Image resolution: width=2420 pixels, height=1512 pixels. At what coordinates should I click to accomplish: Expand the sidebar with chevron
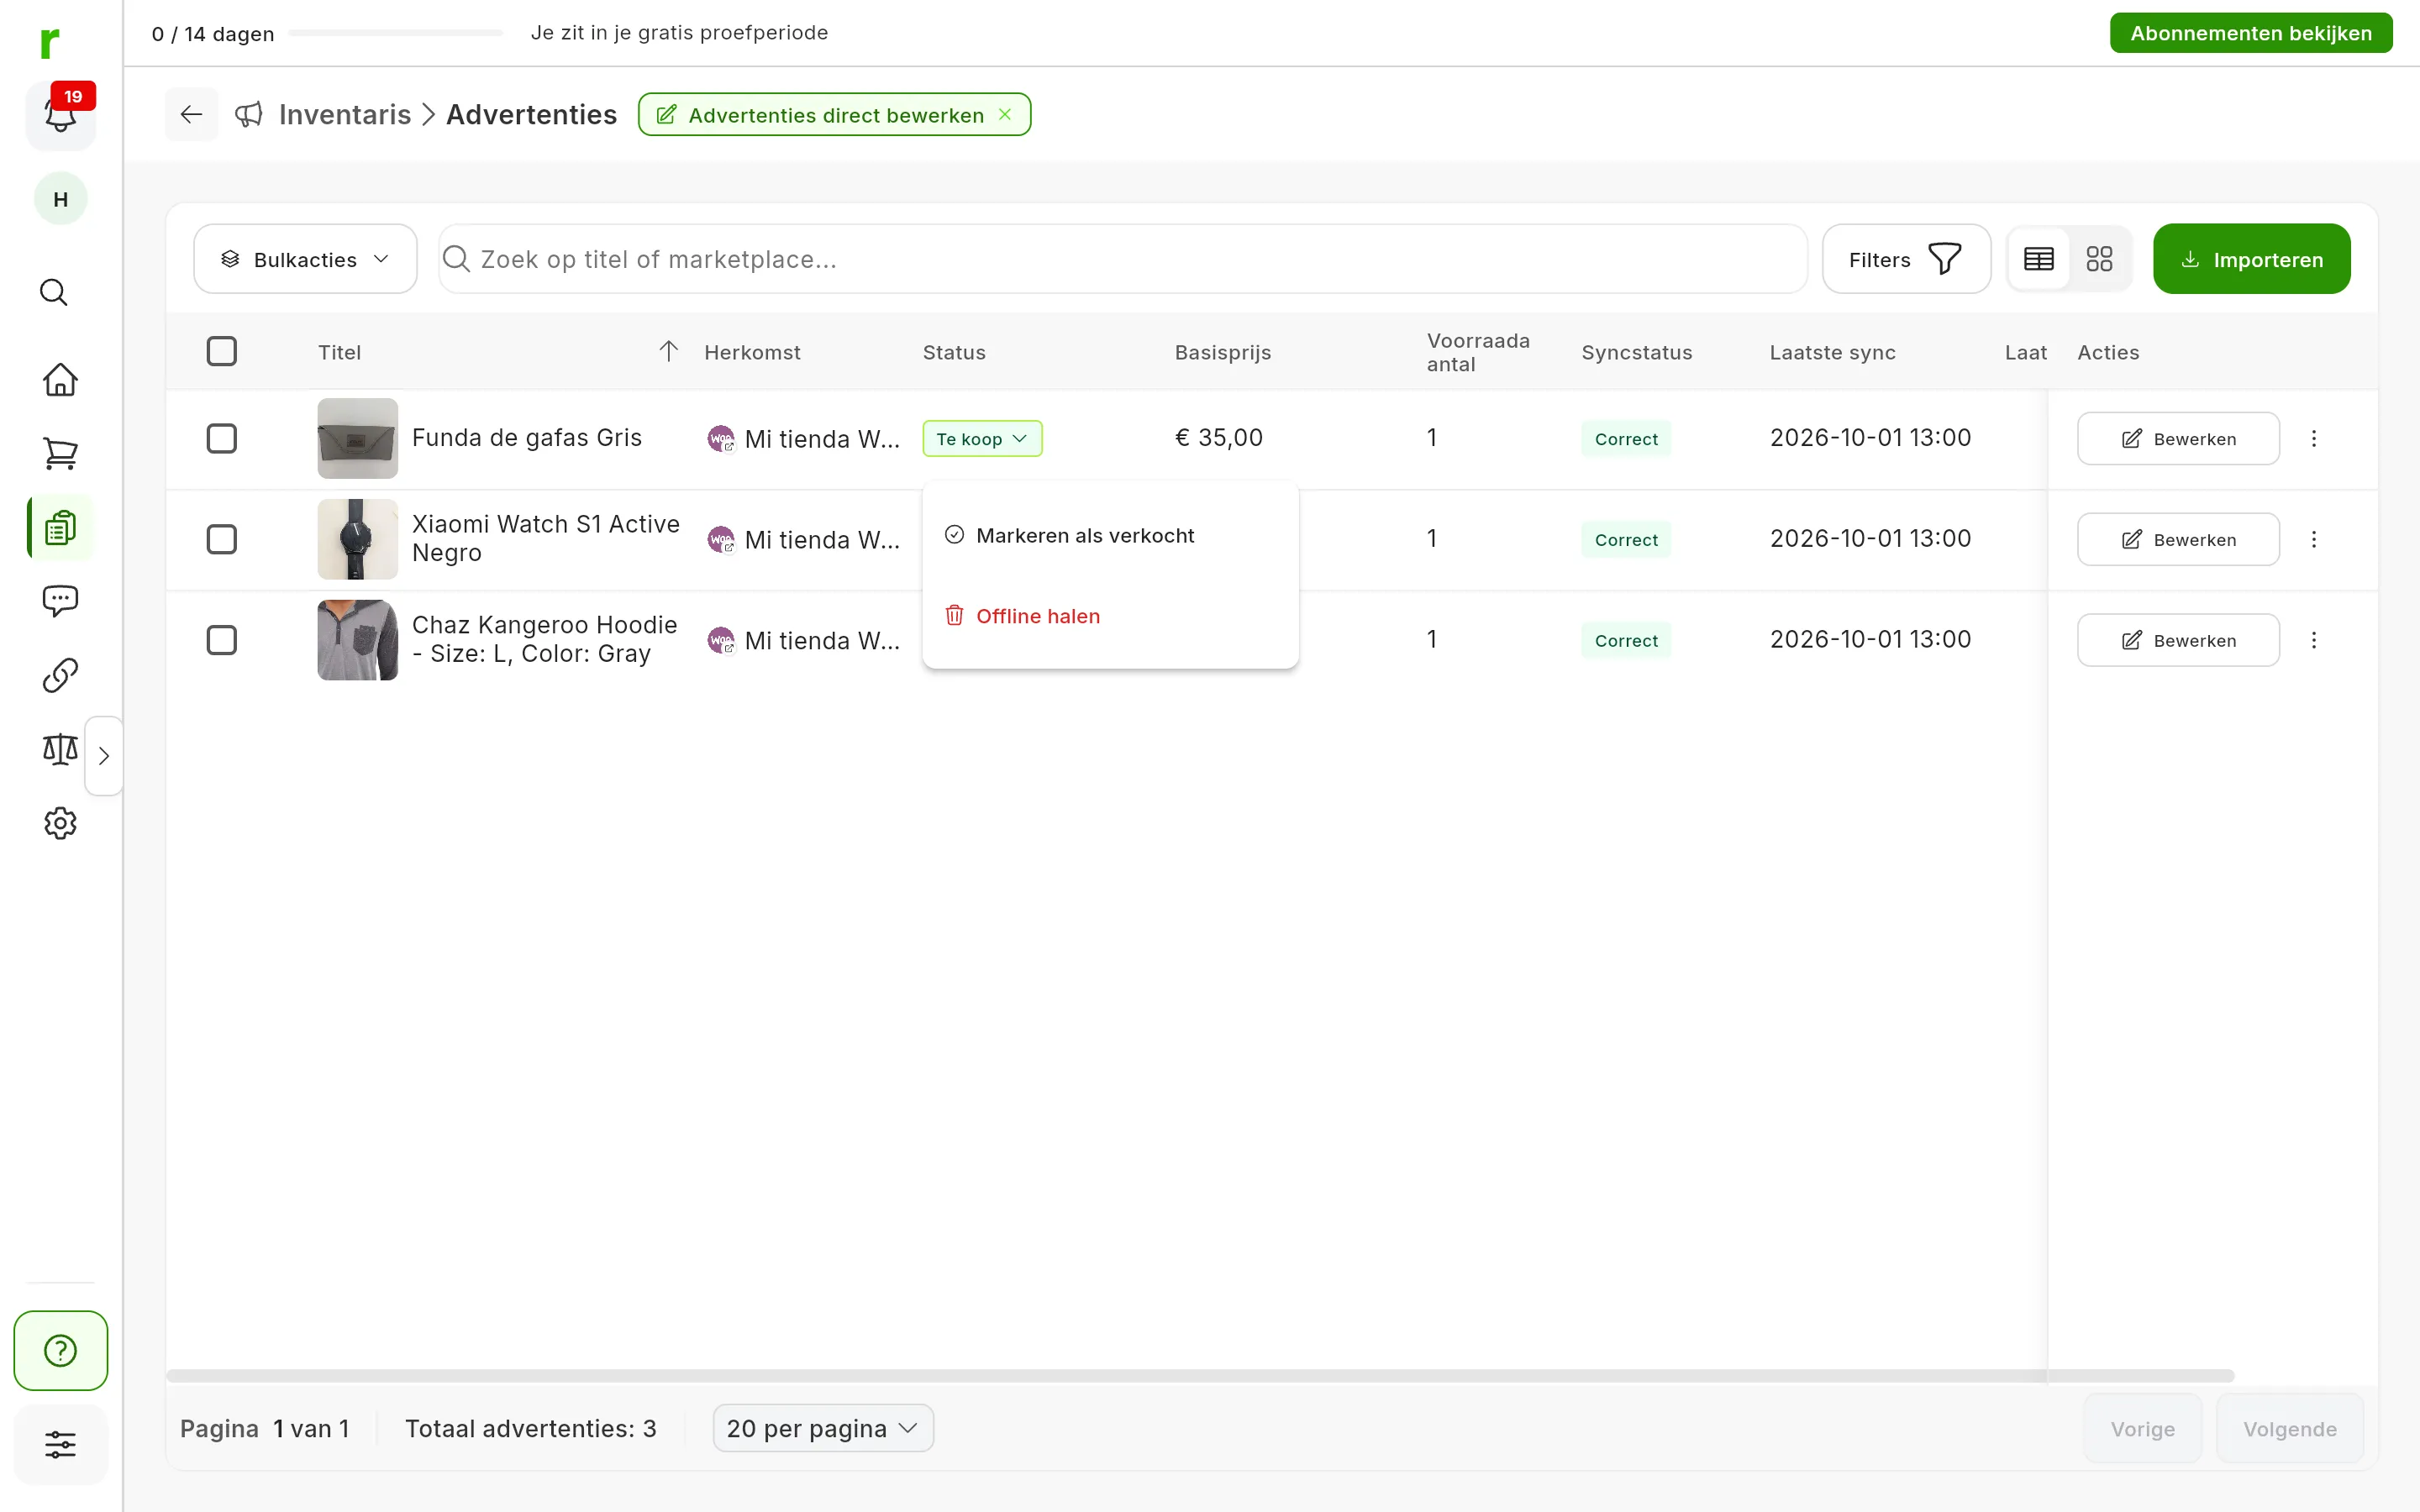click(x=104, y=756)
